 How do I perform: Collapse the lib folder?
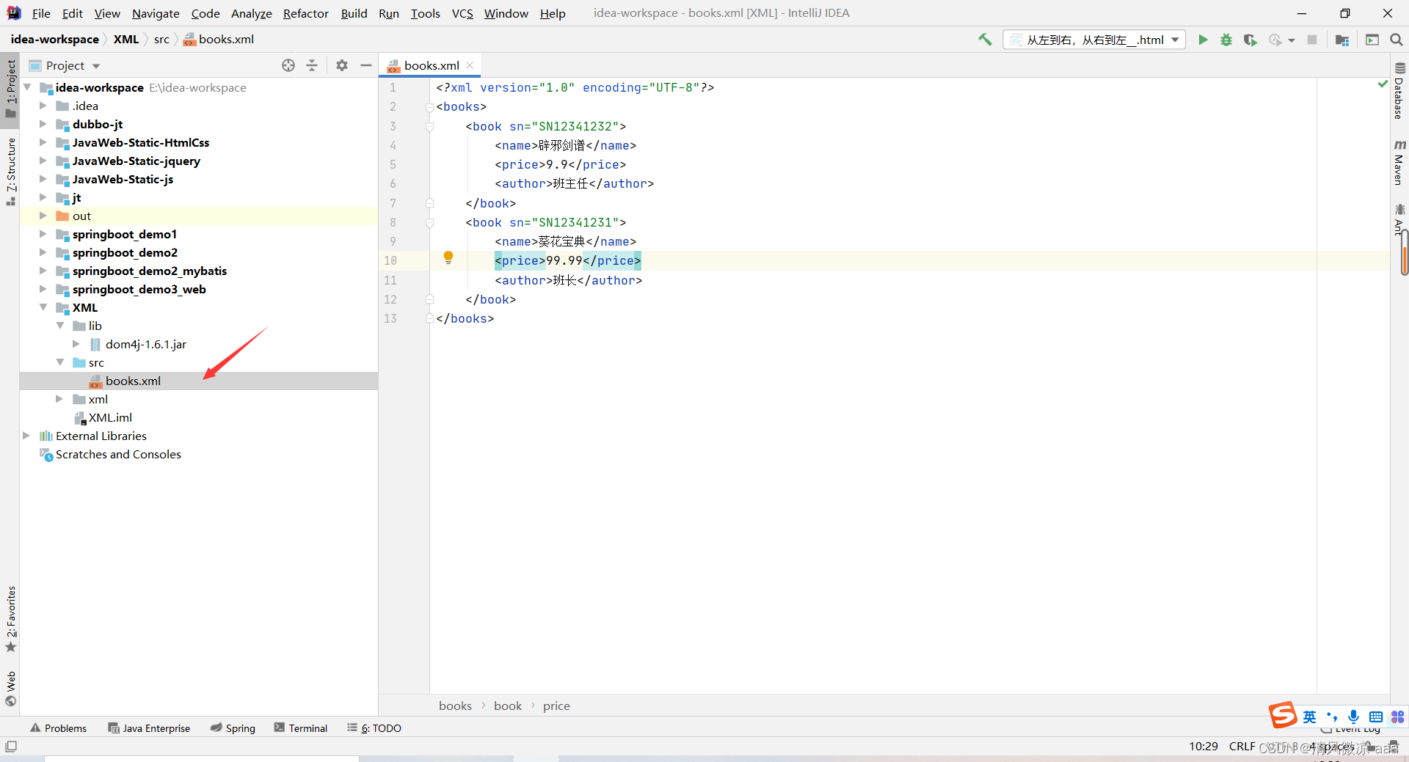(60, 326)
